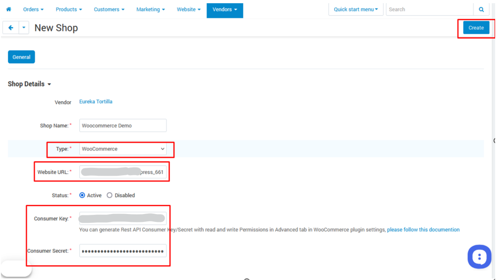Click the home icon in top navigation
Viewport: 497px width, 280px height.
point(8,9)
